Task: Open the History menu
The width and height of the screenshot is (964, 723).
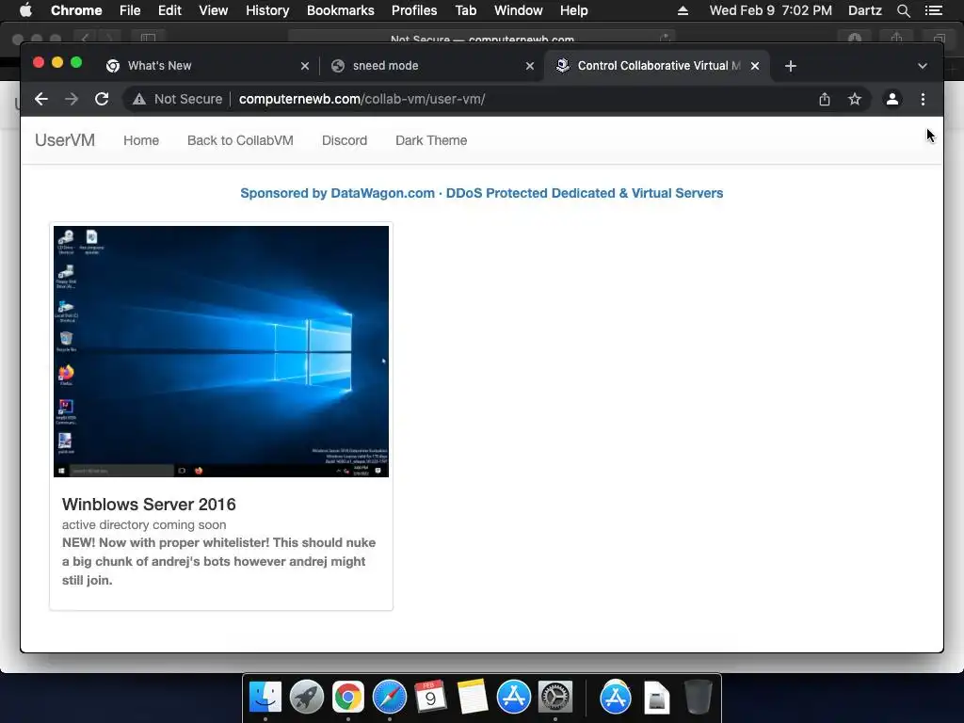Action: pyautogui.click(x=267, y=10)
